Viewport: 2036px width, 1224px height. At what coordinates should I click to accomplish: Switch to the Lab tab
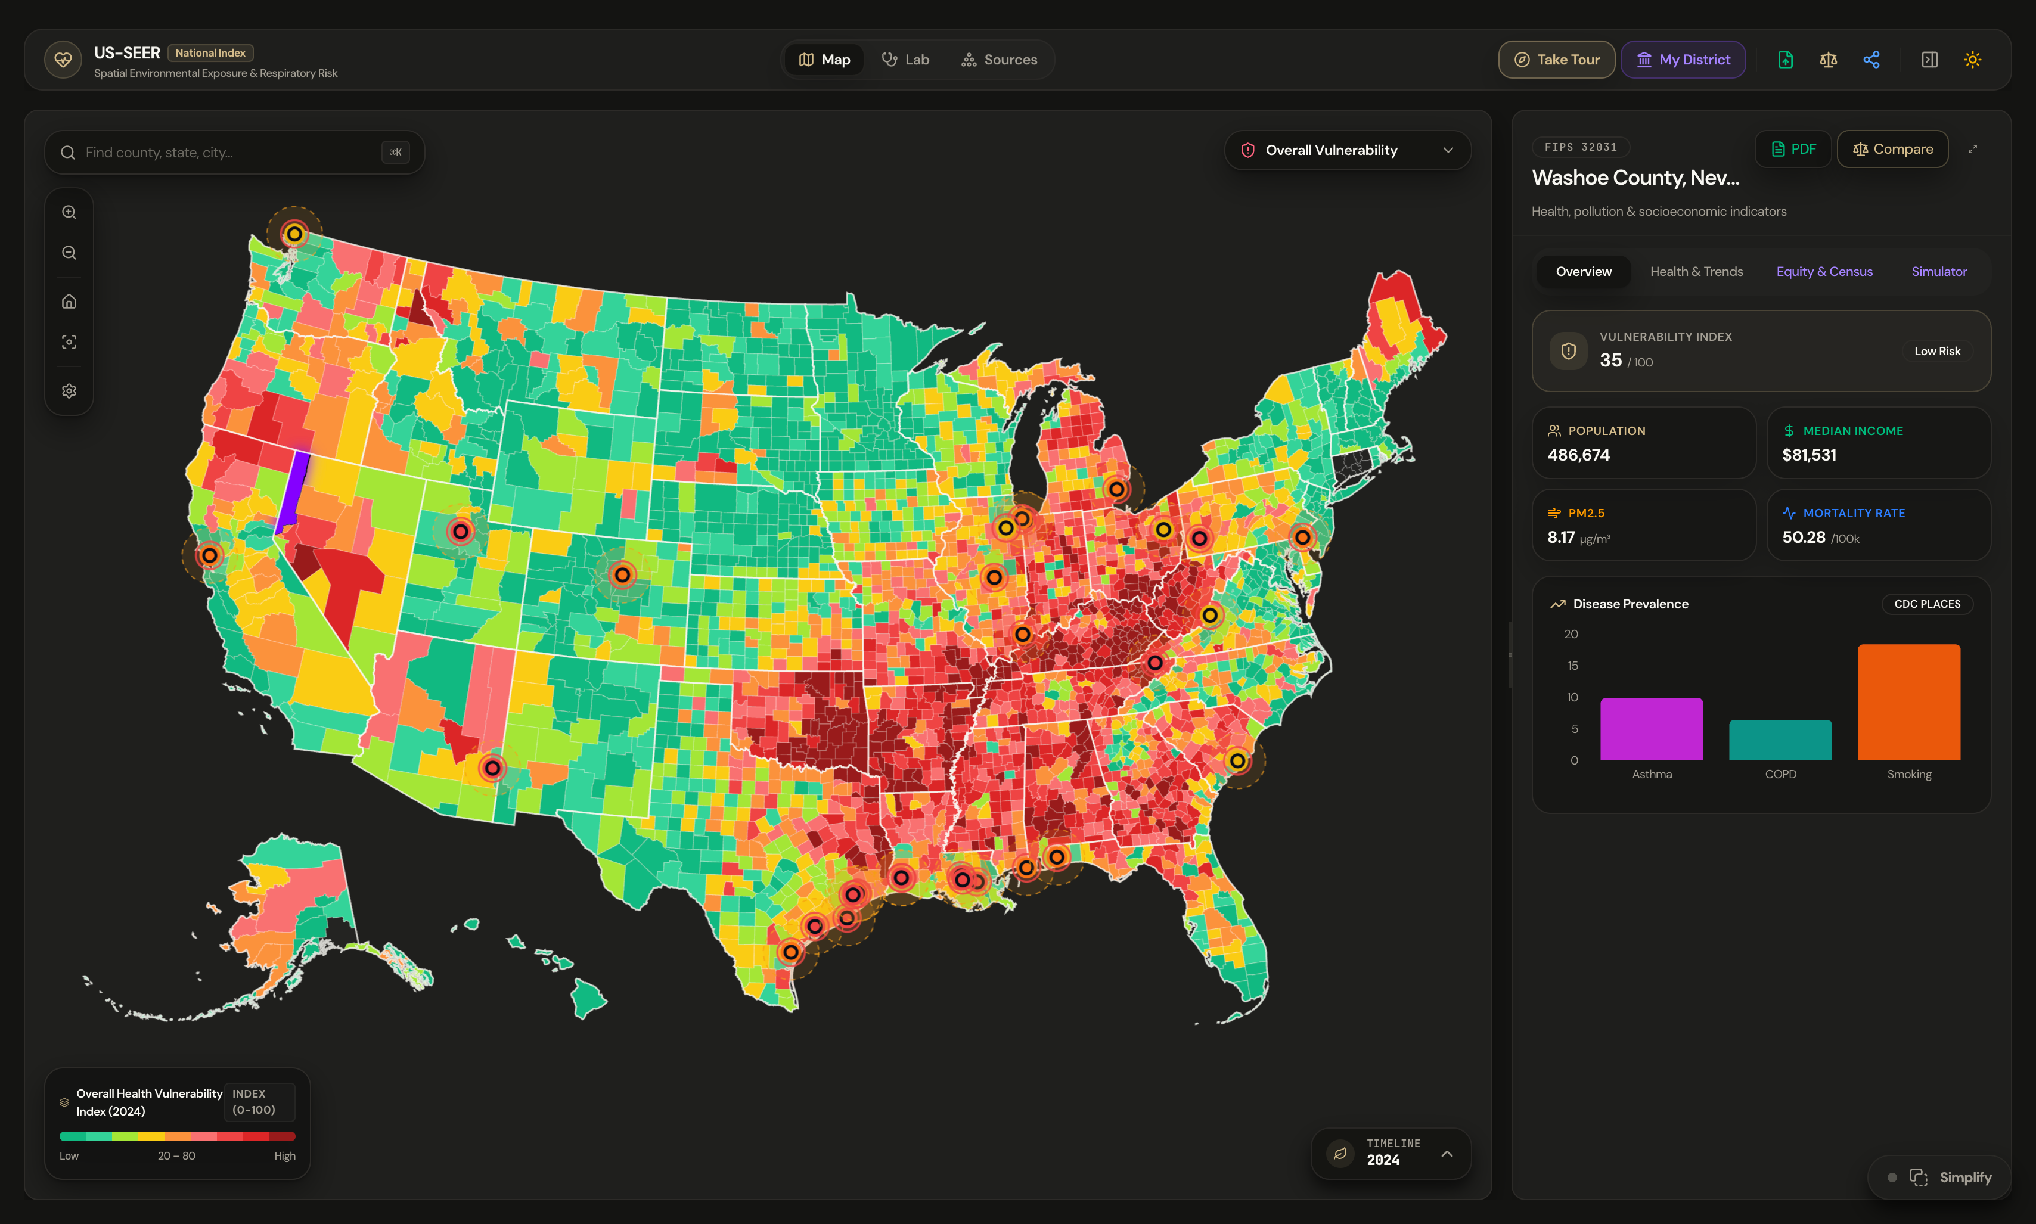click(905, 60)
